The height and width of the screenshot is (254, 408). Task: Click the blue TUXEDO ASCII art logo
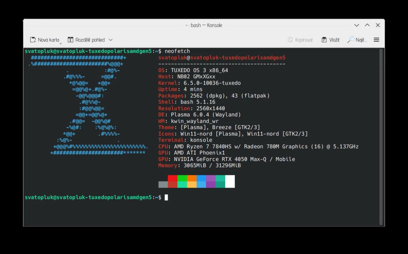(88, 105)
